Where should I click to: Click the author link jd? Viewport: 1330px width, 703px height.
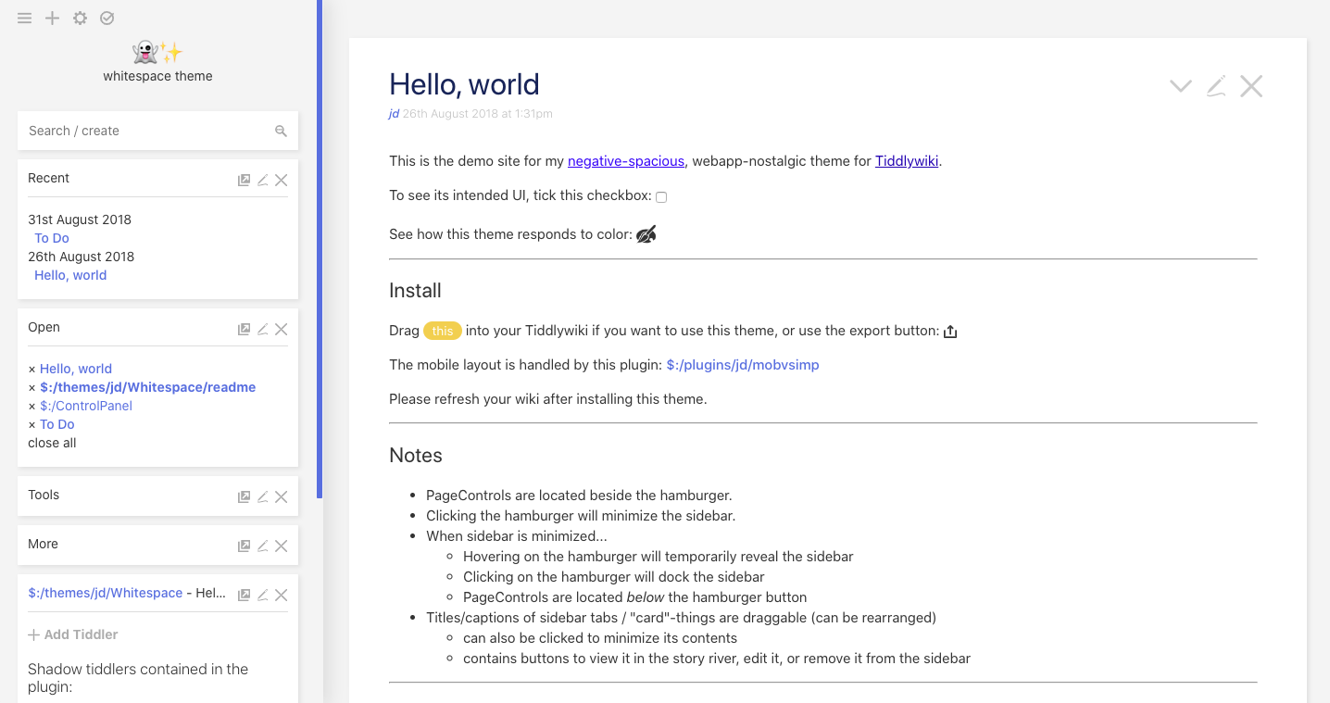pyautogui.click(x=394, y=114)
